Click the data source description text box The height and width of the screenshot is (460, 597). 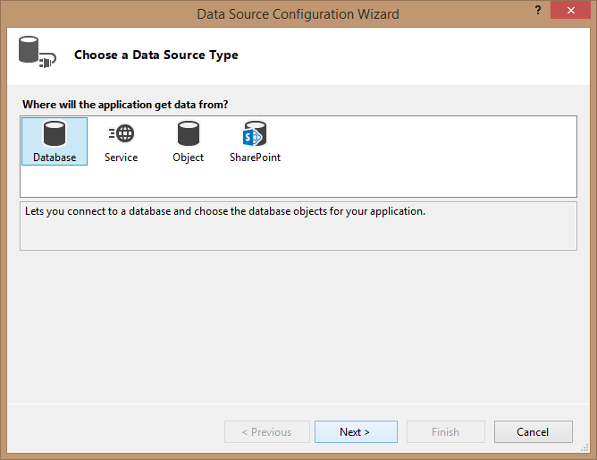point(298,226)
